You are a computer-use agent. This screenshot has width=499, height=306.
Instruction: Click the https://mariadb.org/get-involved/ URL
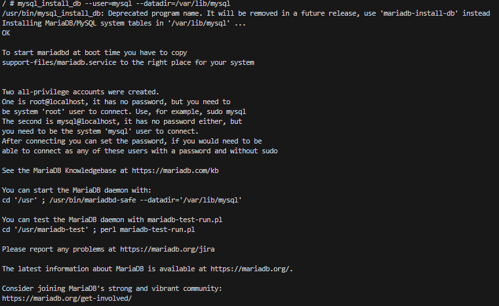click(x=67, y=298)
